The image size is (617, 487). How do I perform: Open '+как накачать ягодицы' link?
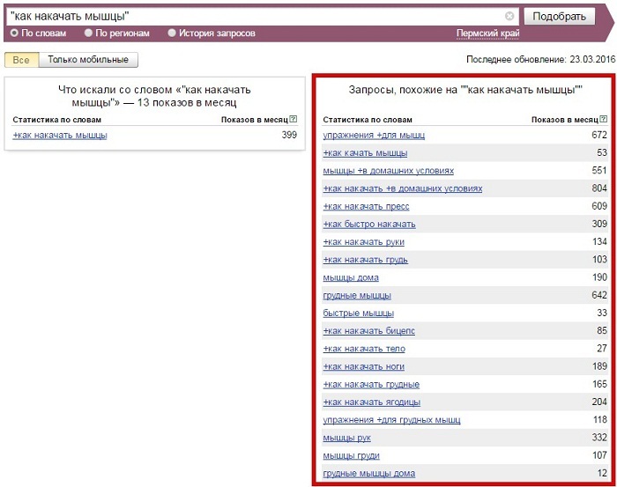[371, 402]
